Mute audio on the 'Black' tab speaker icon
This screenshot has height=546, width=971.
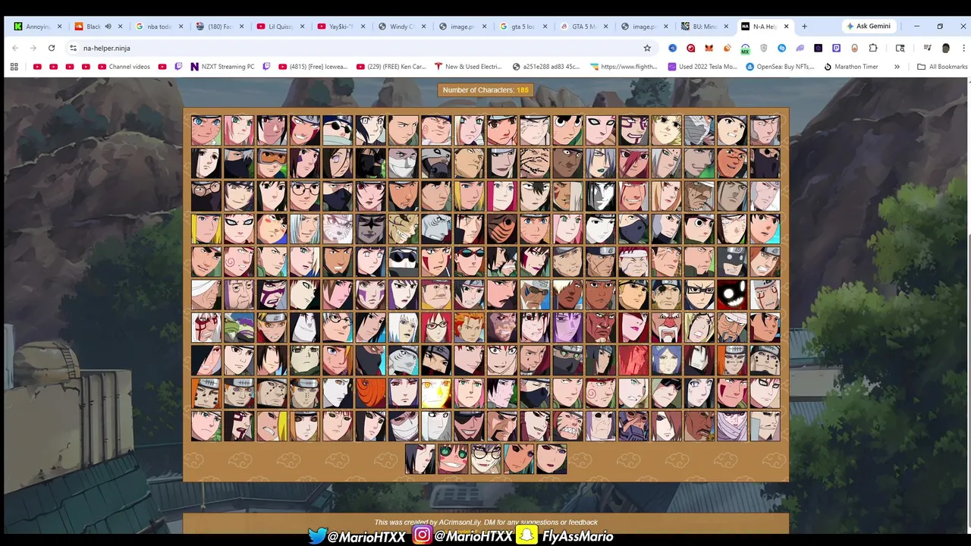108,27
